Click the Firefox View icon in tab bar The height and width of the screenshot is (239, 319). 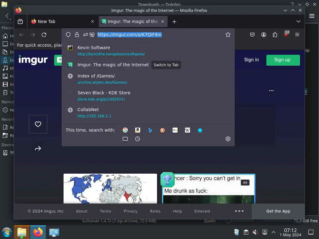(x=20, y=21)
